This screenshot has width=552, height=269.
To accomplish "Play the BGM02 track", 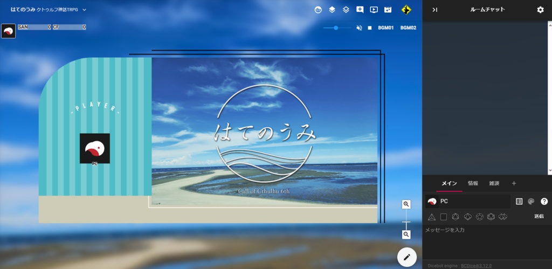I will point(409,28).
